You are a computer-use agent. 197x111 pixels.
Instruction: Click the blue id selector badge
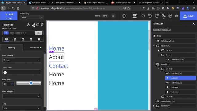coord(6,33)
